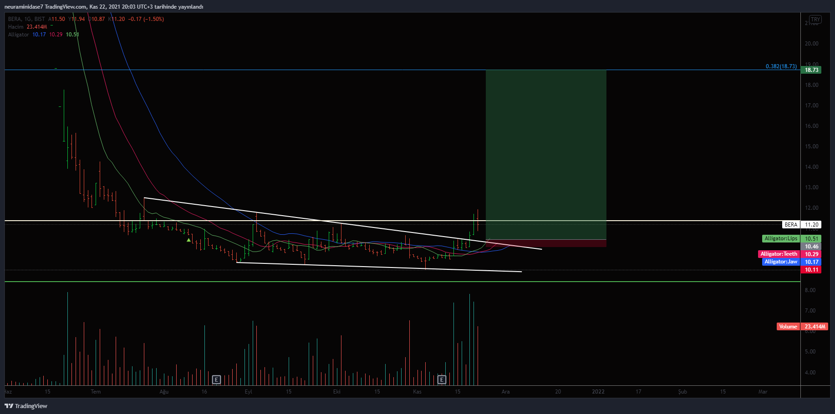Click the earnings E marker near Kas 15

pos(441,379)
